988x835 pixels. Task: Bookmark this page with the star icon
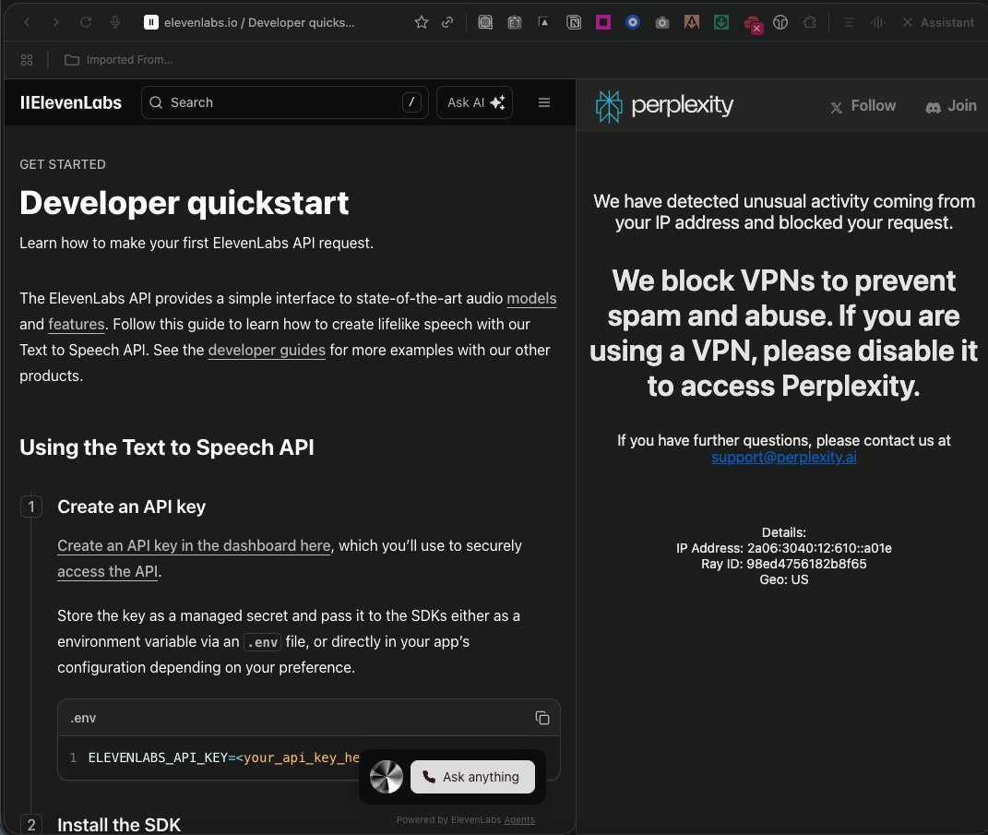pyautogui.click(x=422, y=23)
